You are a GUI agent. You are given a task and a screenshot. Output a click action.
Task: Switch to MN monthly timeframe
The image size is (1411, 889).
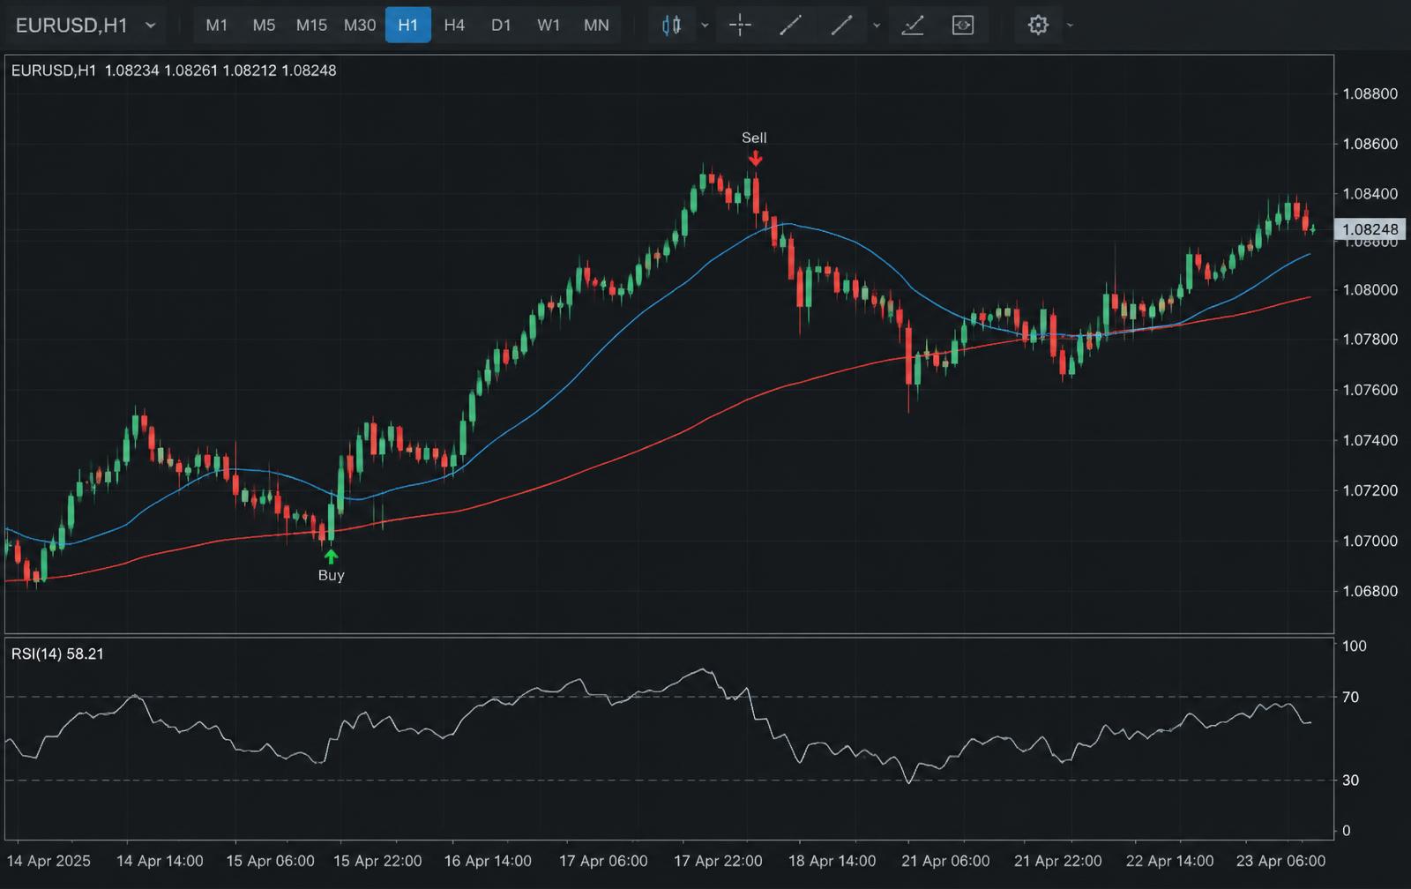pos(596,26)
